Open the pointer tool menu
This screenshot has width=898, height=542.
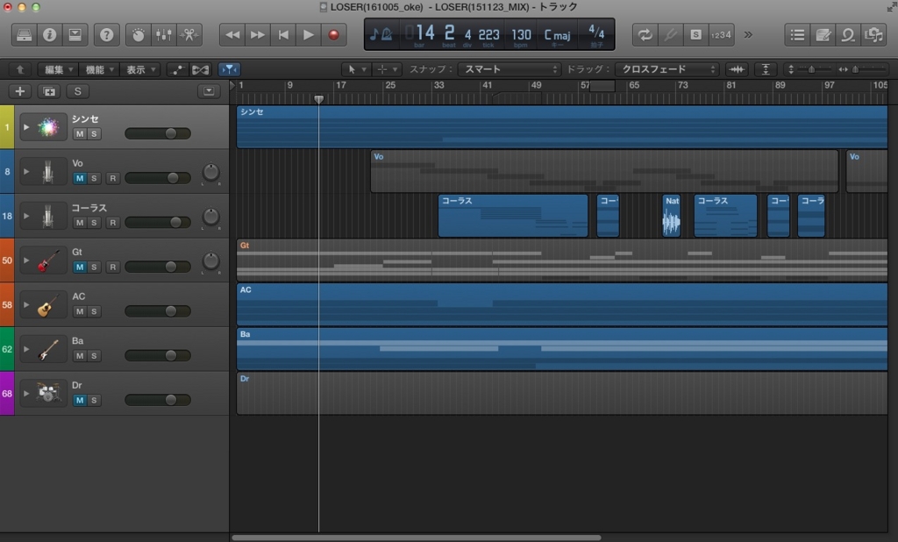356,69
